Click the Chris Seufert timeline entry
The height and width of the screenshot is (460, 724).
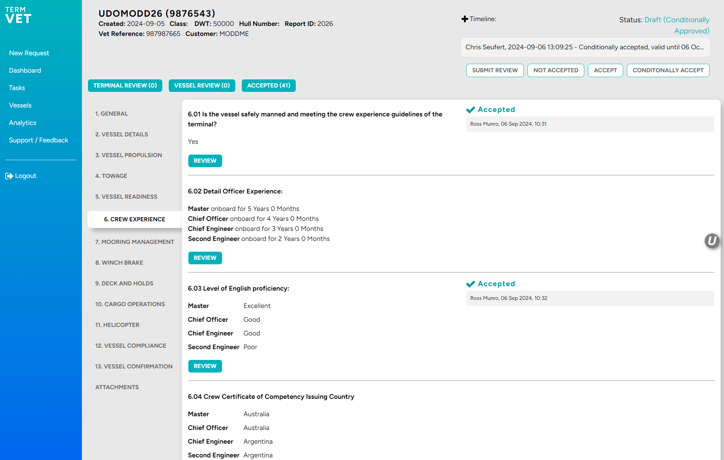tap(585, 47)
